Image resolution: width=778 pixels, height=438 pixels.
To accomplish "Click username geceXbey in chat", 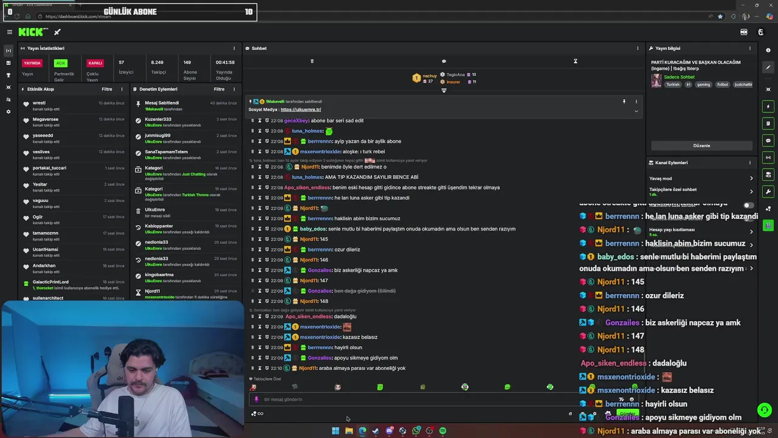I will [297, 120].
